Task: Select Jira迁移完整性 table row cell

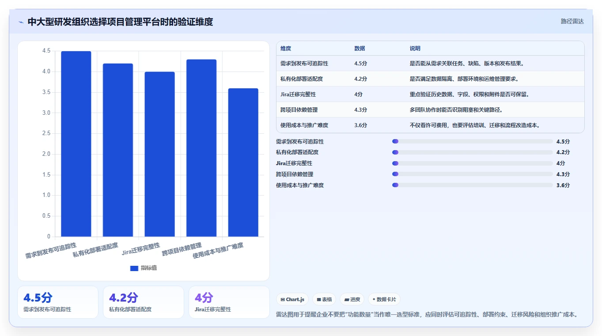Action: coord(298,94)
